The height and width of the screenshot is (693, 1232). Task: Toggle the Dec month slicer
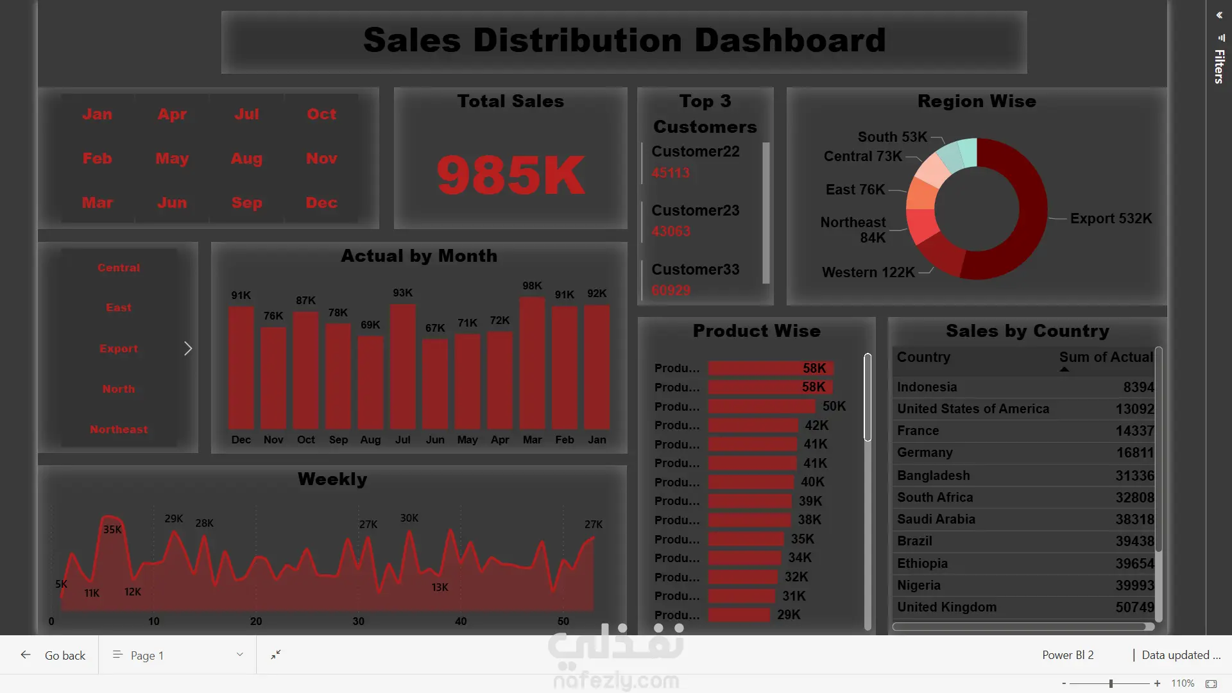pos(321,203)
